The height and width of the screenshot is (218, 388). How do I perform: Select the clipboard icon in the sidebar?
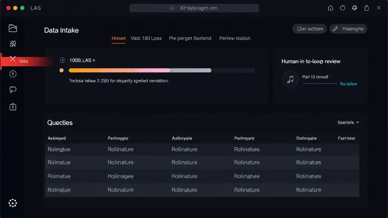(13, 107)
